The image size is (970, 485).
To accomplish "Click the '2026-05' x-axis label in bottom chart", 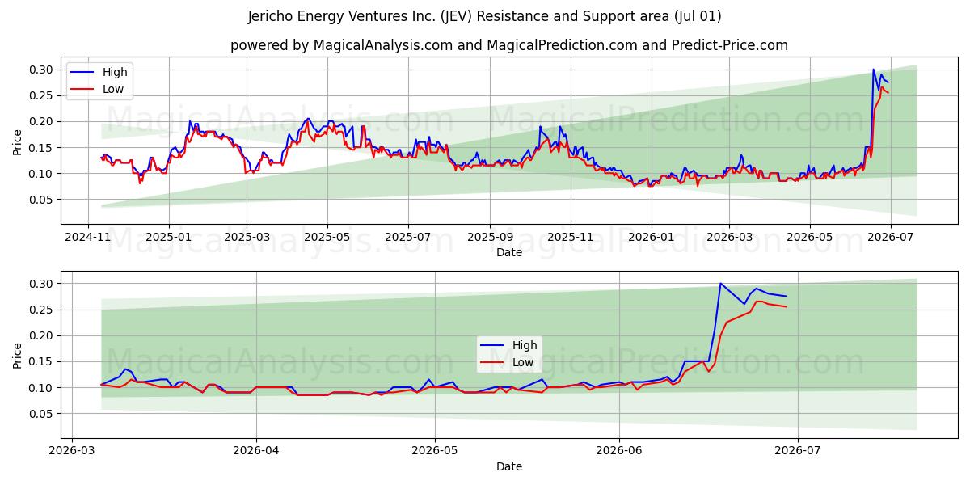I will [x=435, y=452].
